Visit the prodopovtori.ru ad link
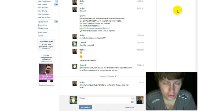The width and height of the screenshot is (198, 111). pos(46,62)
